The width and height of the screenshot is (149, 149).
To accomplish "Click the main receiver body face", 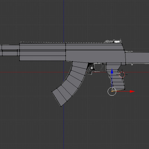I will [x=95, y=53].
